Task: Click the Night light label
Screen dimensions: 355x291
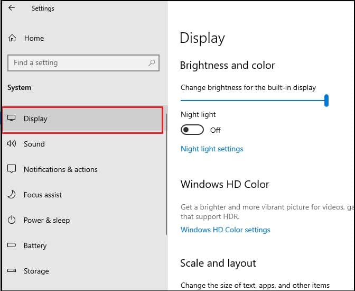Action: [198, 114]
